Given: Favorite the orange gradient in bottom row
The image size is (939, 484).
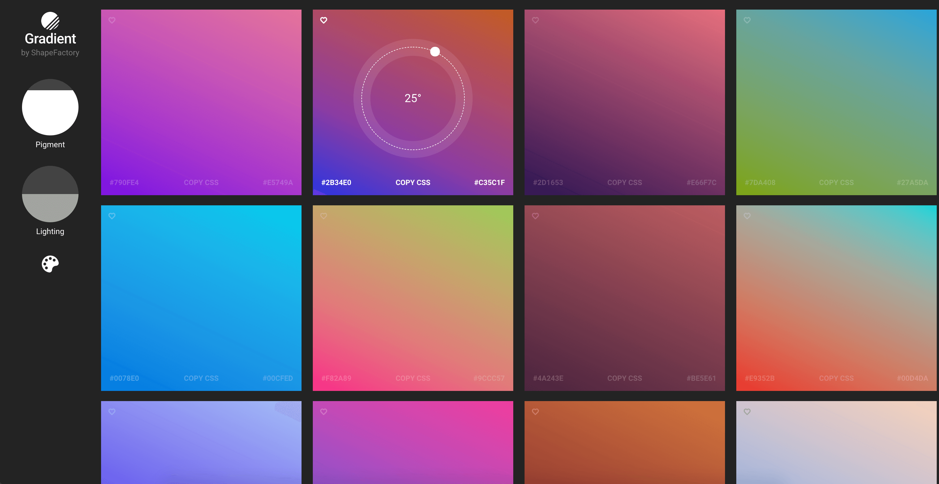Looking at the screenshot, I should click(x=535, y=412).
